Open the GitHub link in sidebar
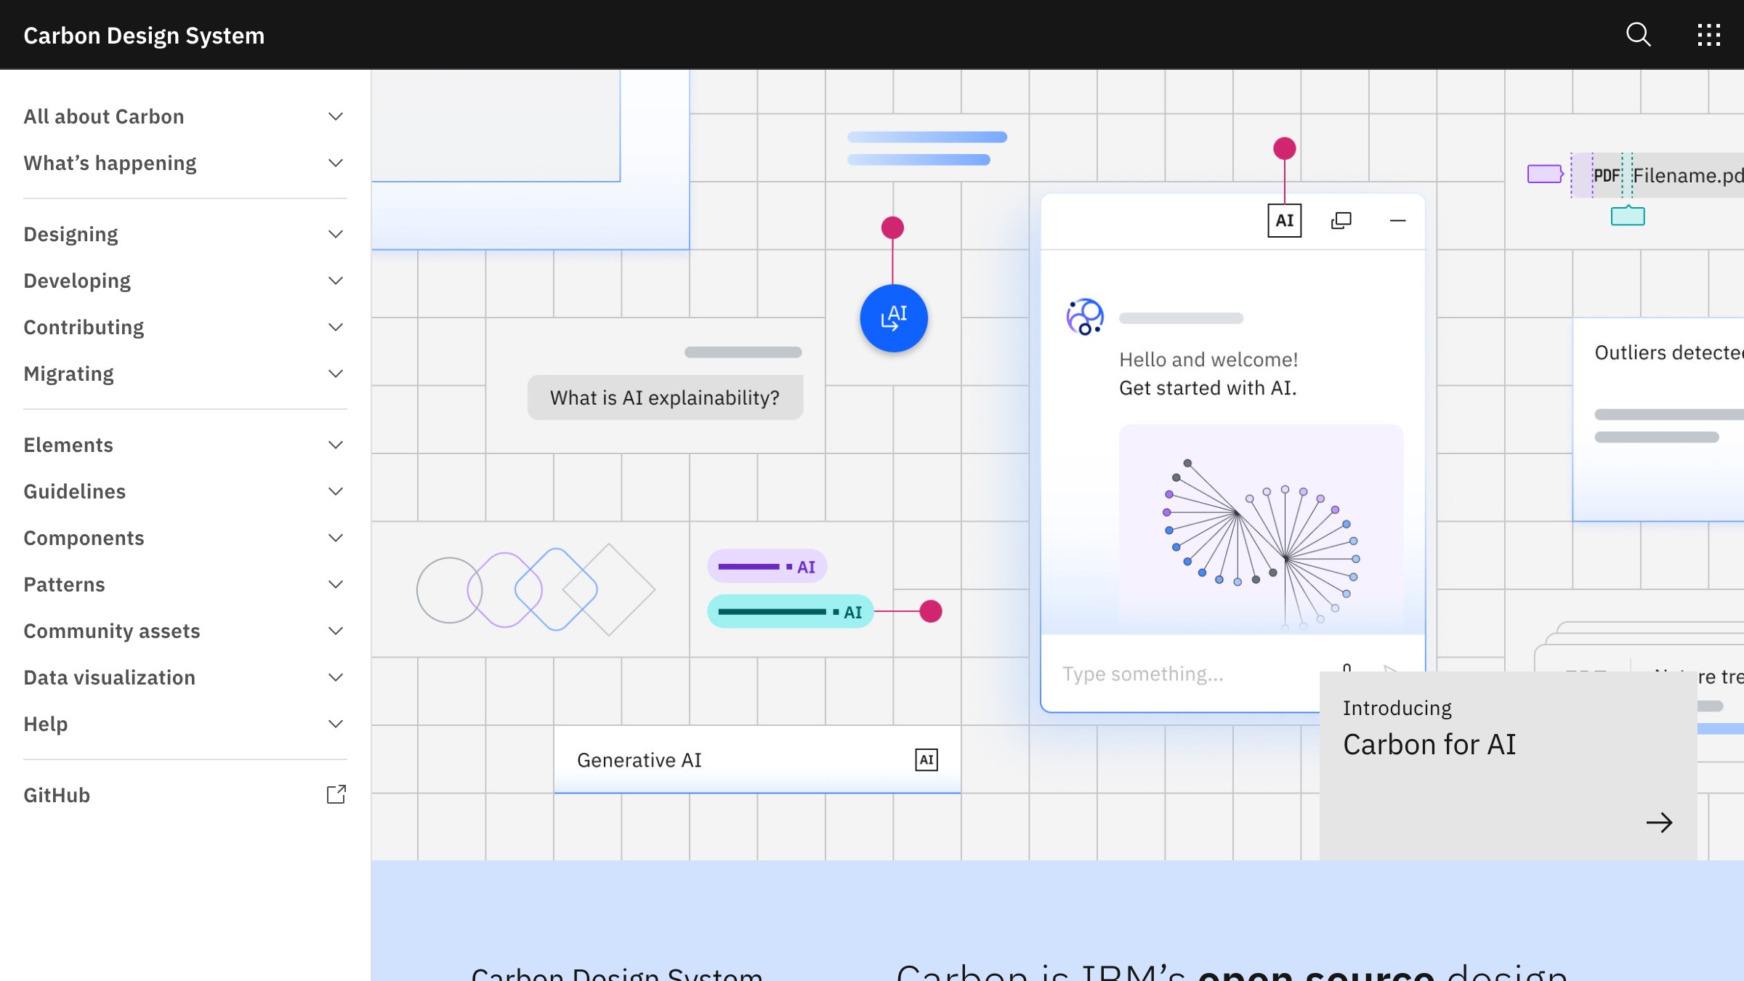 click(185, 795)
